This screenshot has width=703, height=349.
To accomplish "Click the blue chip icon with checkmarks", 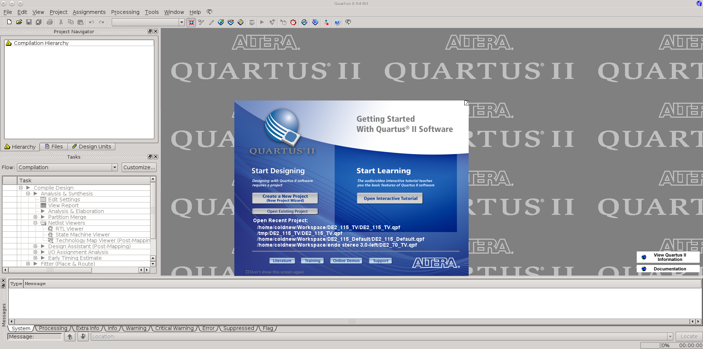I will point(231,22).
